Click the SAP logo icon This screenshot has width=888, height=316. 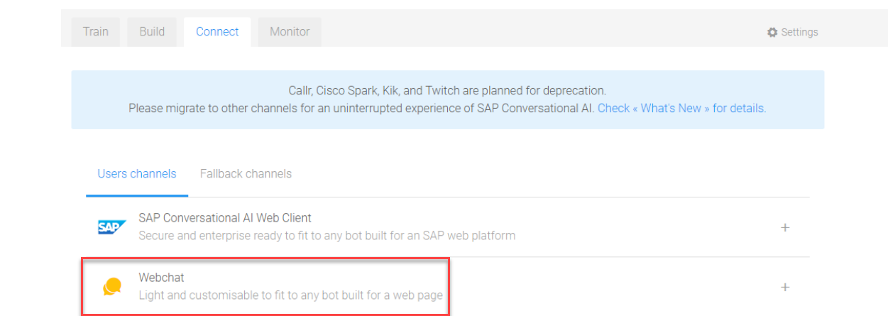[x=111, y=227]
